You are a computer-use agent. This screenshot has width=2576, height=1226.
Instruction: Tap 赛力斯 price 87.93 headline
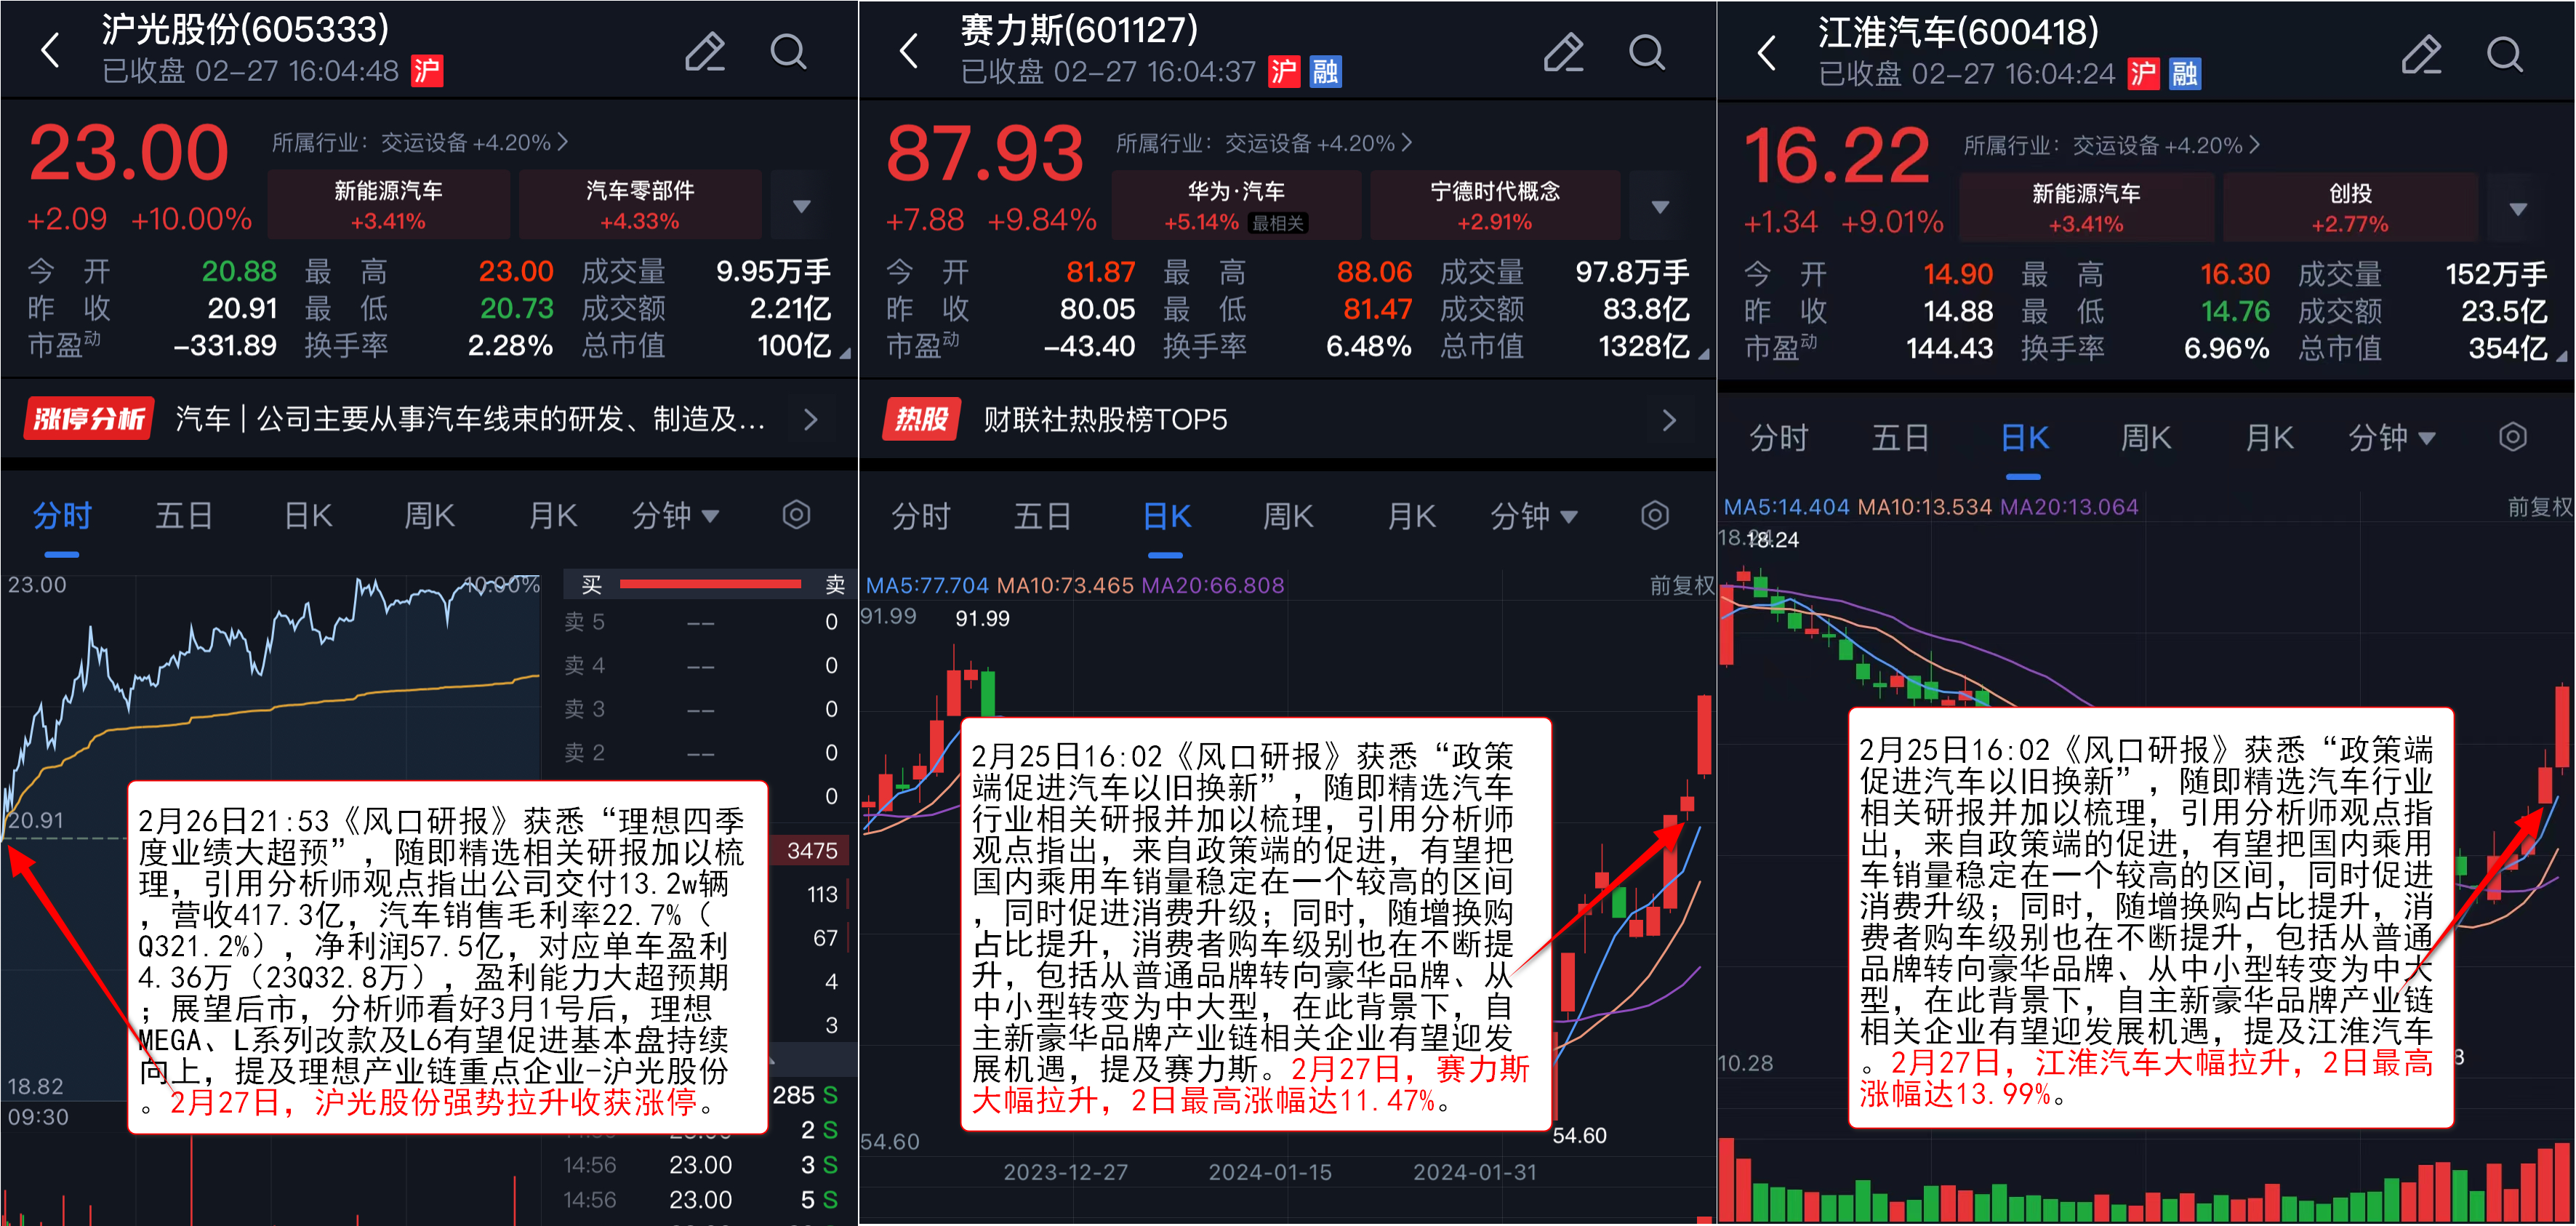tap(985, 154)
